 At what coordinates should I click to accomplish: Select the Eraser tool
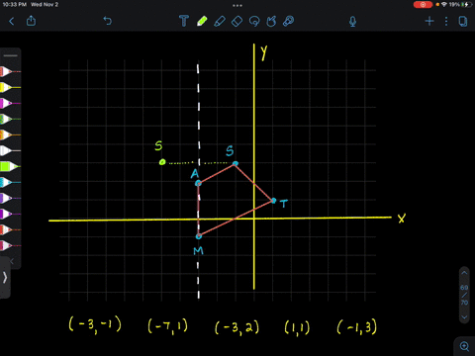237,22
